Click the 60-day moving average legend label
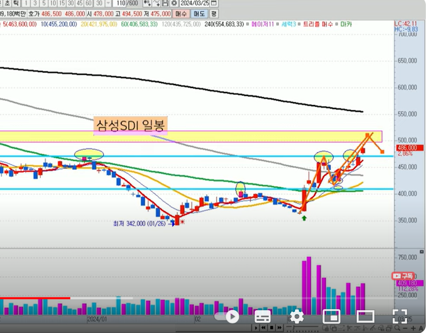Image resolution: width=427 pixels, height=333 pixels. [139, 24]
